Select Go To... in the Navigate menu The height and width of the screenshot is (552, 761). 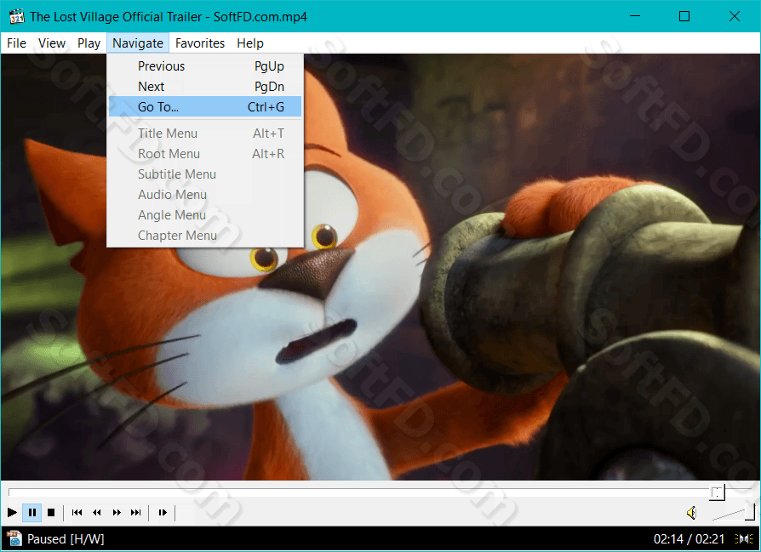click(205, 106)
